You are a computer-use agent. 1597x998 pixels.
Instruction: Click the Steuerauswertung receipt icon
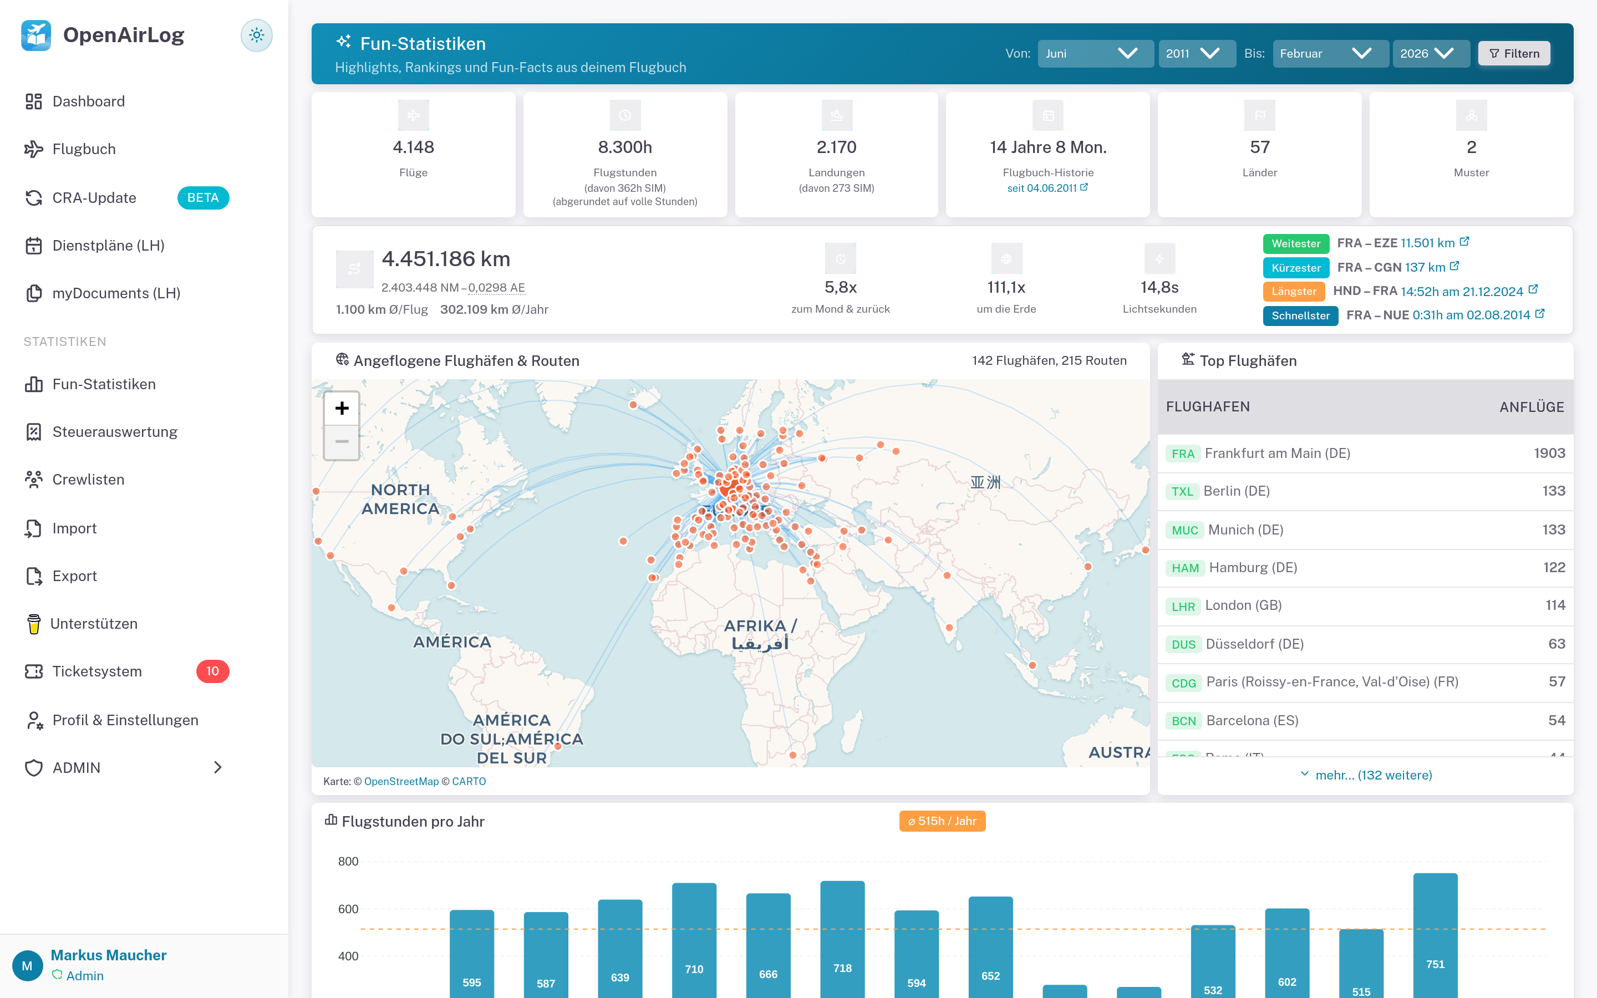click(34, 432)
